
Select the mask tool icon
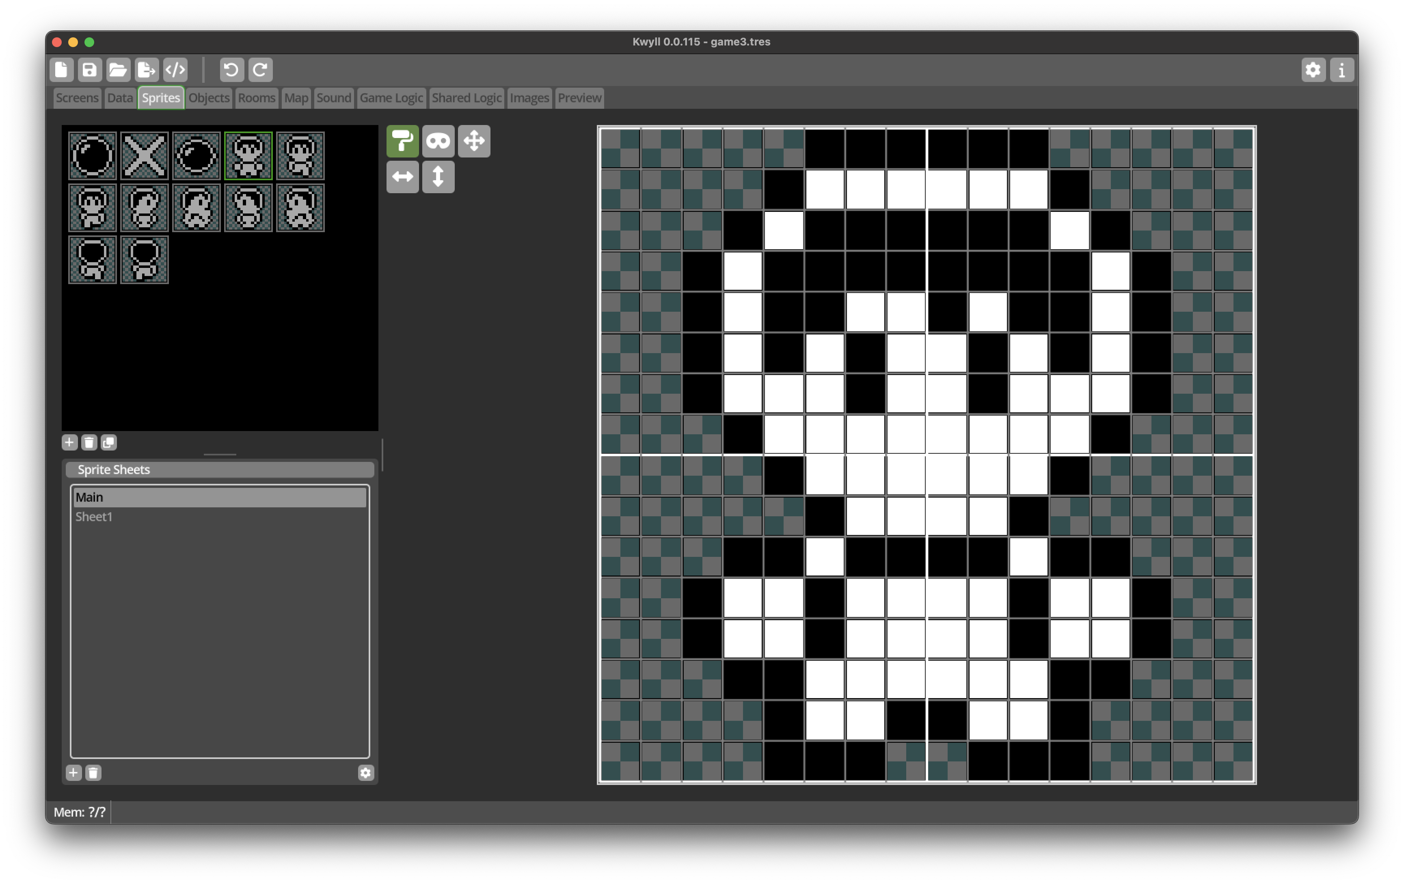pos(438,141)
